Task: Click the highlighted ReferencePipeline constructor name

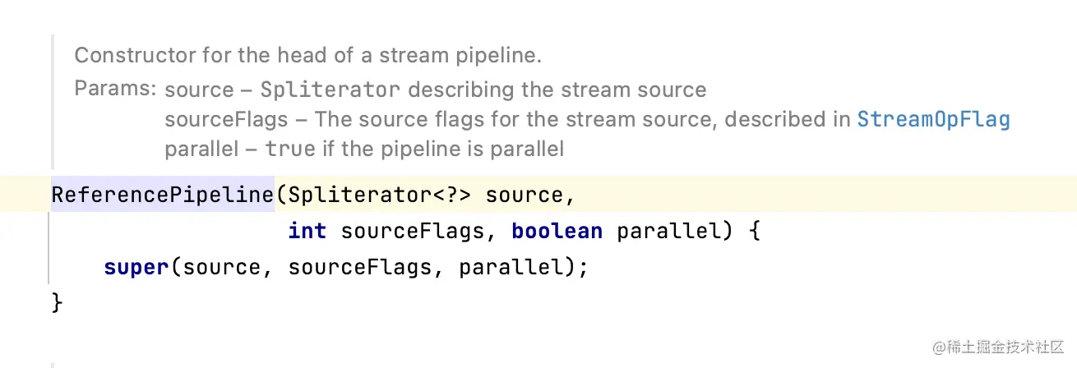Action: (162, 195)
